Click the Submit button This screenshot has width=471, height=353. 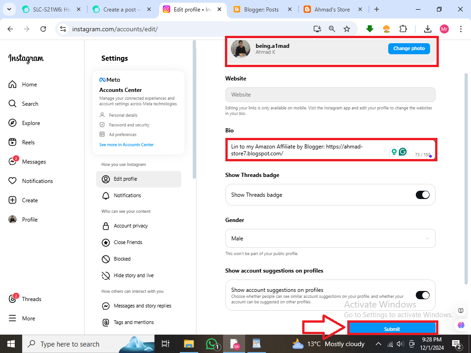pyautogui.click(x=392, y=329)
